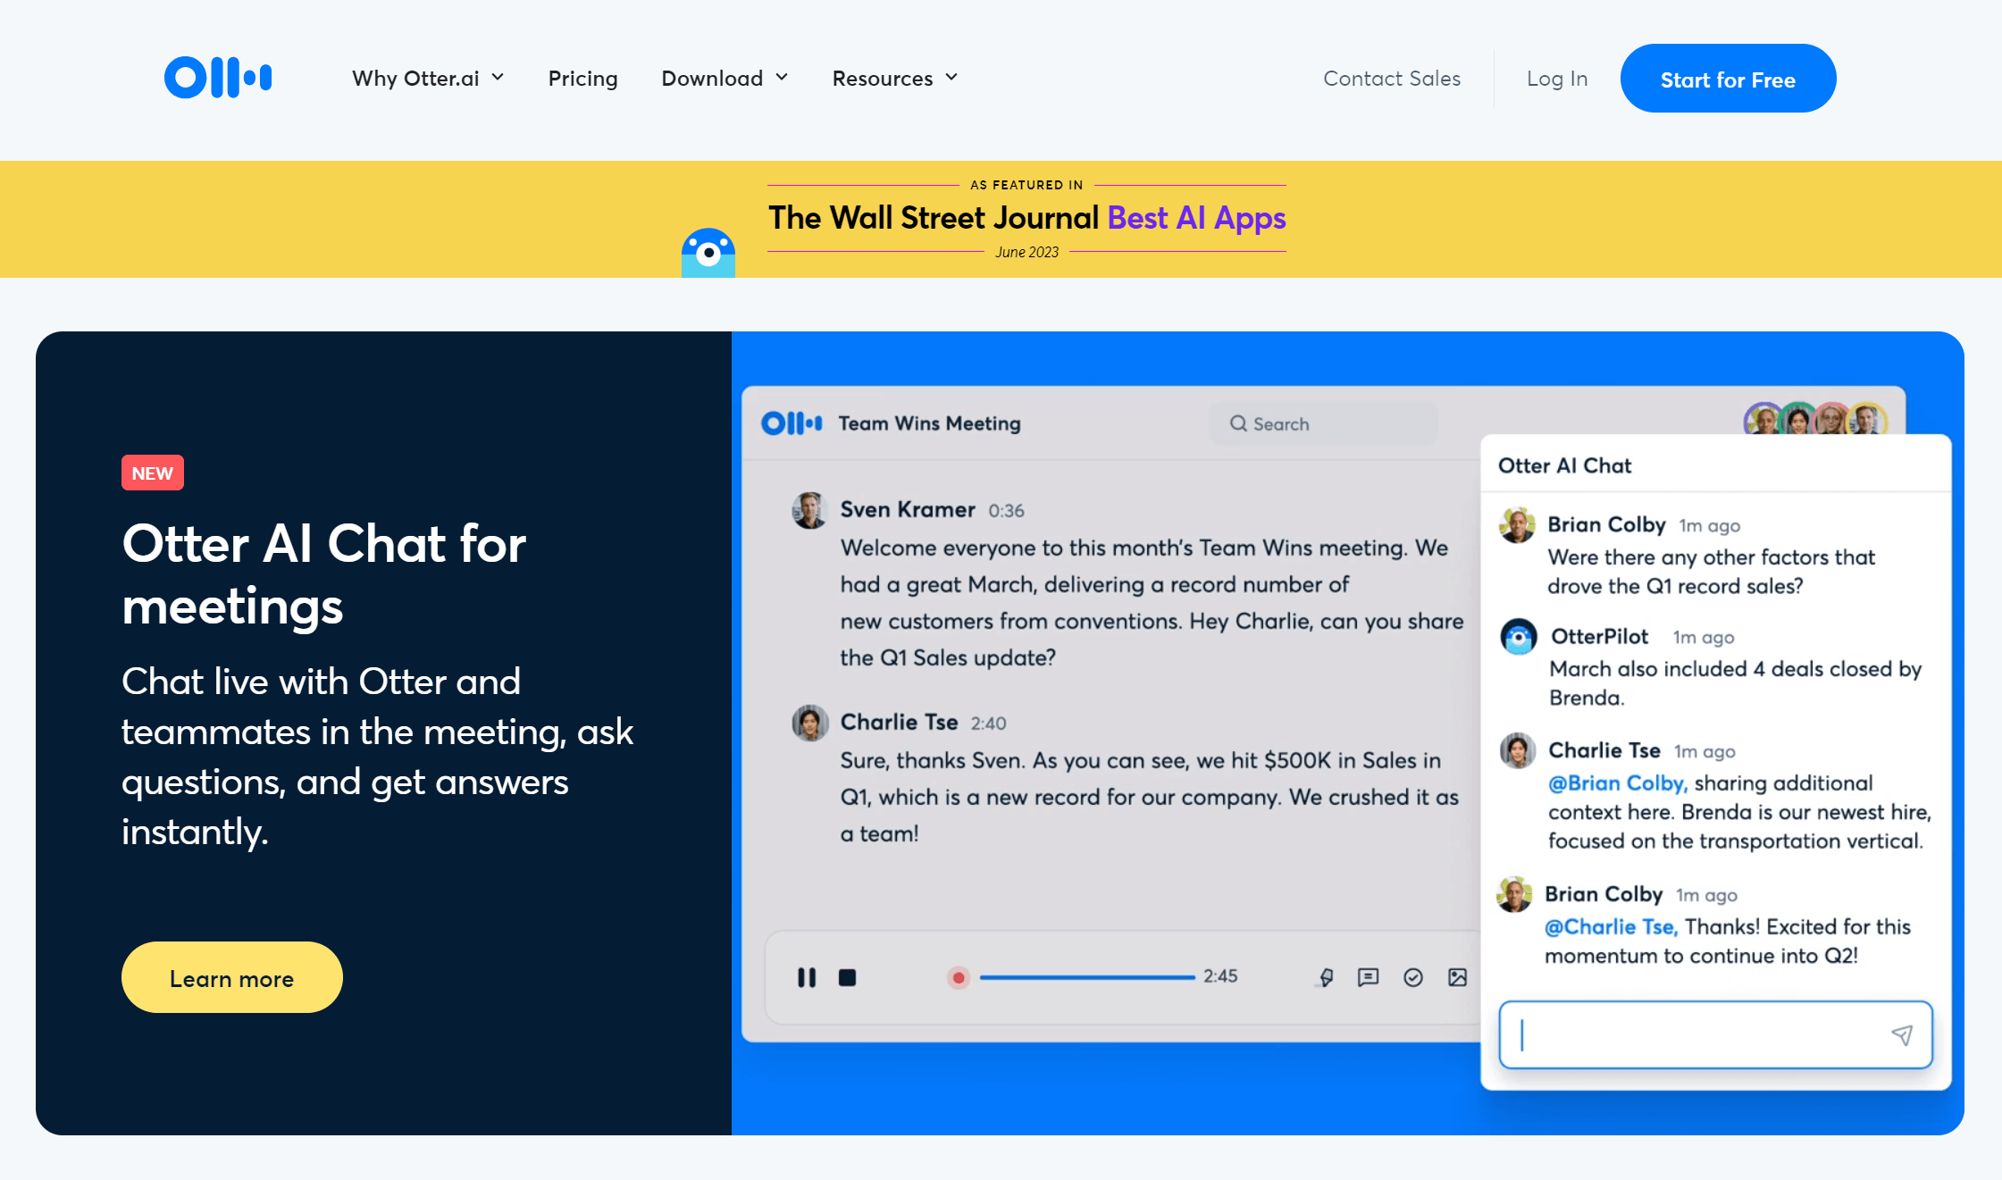Click the screenshot capture icon in toolbar
Screen dimensions: 2002x1180
[x=1457, y=975]
